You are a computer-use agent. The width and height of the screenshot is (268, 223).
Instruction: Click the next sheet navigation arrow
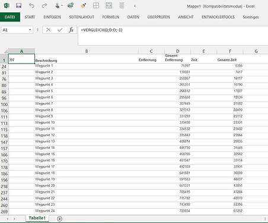(14, 219)
